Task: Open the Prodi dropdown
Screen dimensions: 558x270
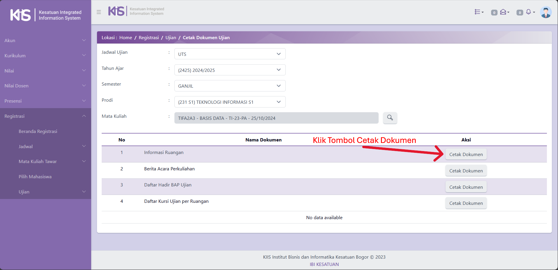Action: click(x=230, y=102)
